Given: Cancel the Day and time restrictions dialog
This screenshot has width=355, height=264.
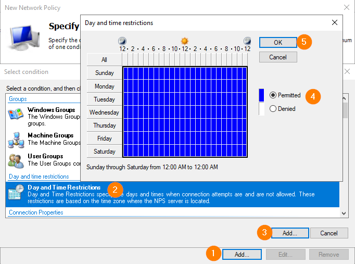Looking at the screenshot, I should click(278, 57).
